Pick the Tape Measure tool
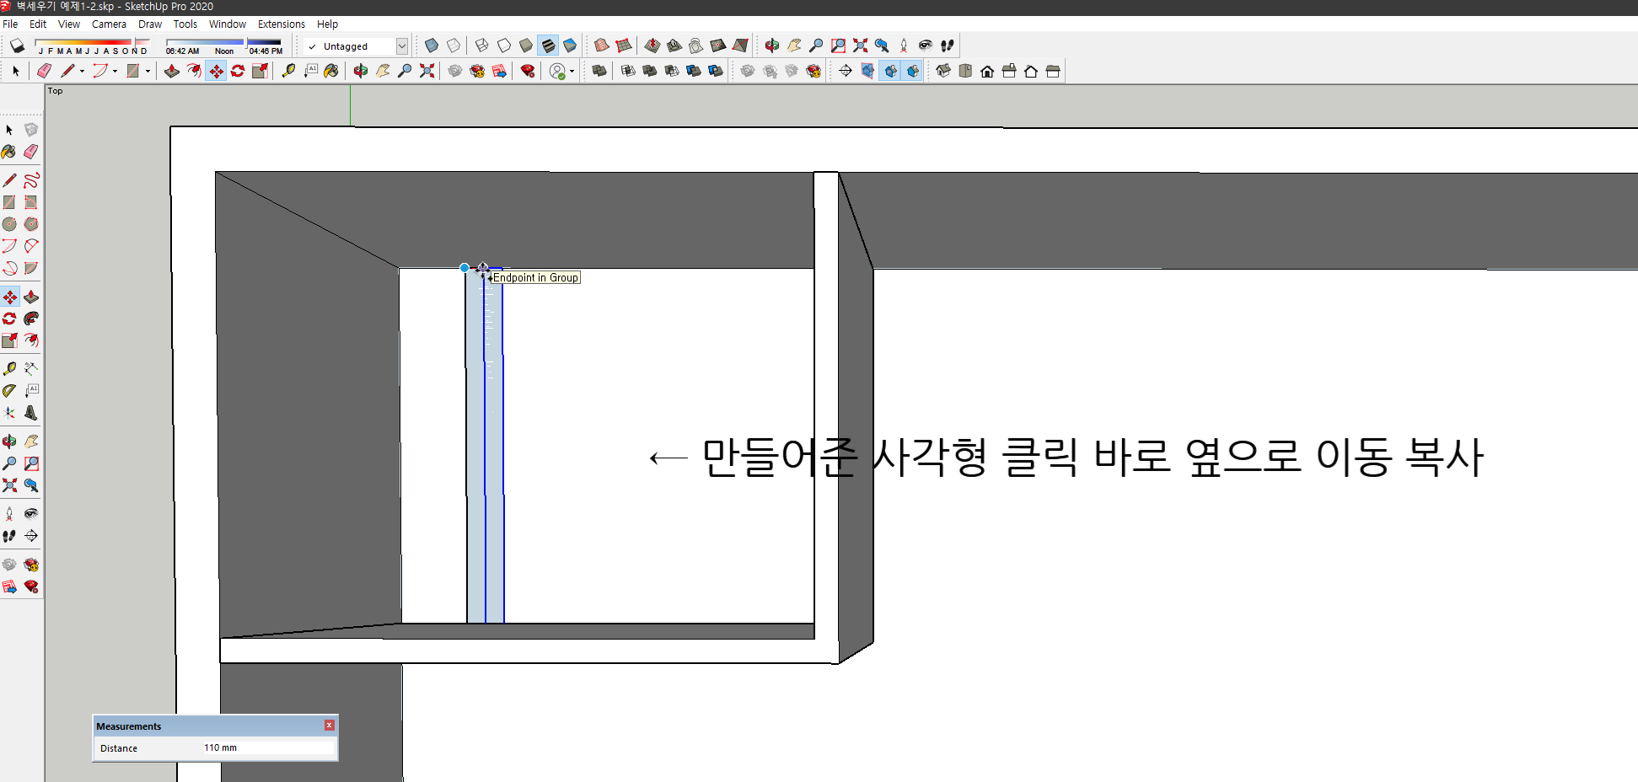Image resolution: width=1638 pixels, height=782 pixels. pyautogui.click(x=10, y=367)
